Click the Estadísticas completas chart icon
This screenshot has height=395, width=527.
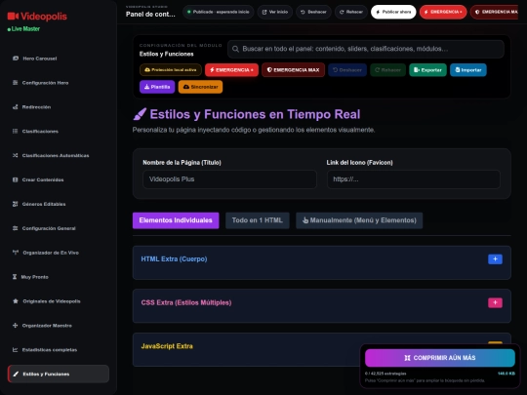coord(15,350)
